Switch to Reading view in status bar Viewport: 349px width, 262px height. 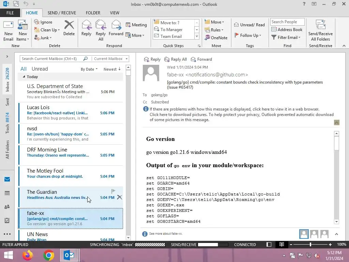tap(282, 244)
